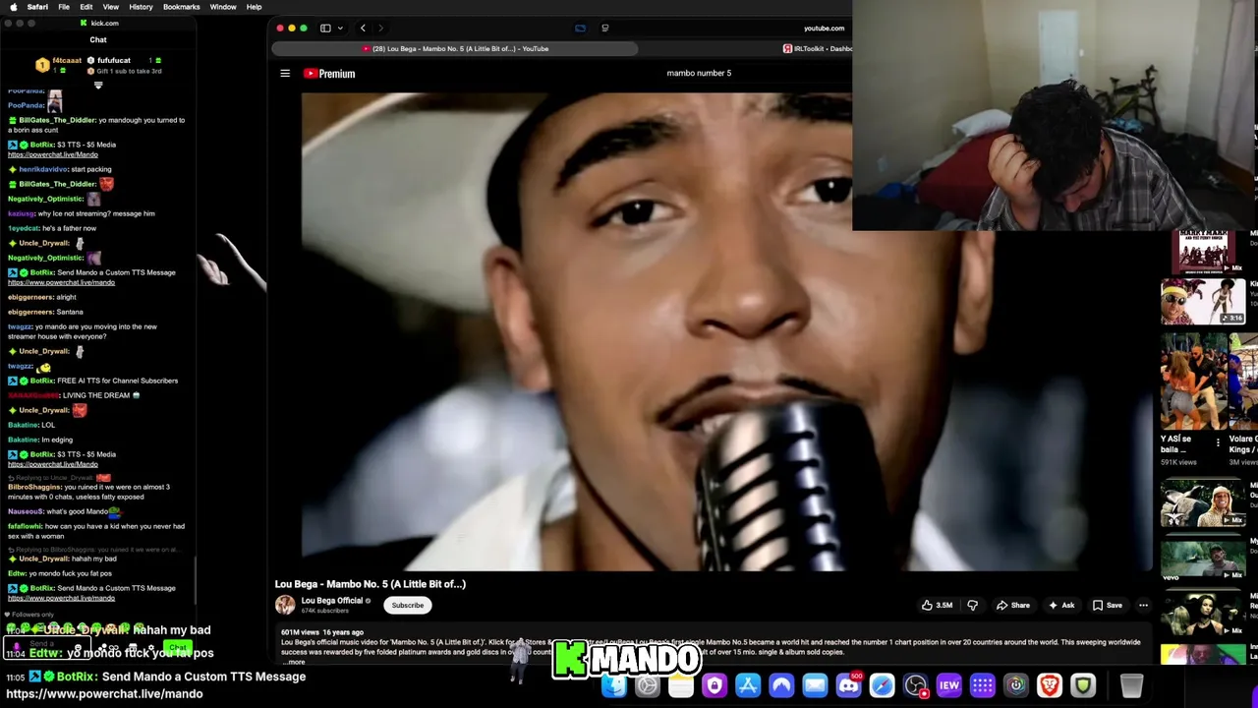
Task: Open Safari's History menu
Action: tap(141, 7)
